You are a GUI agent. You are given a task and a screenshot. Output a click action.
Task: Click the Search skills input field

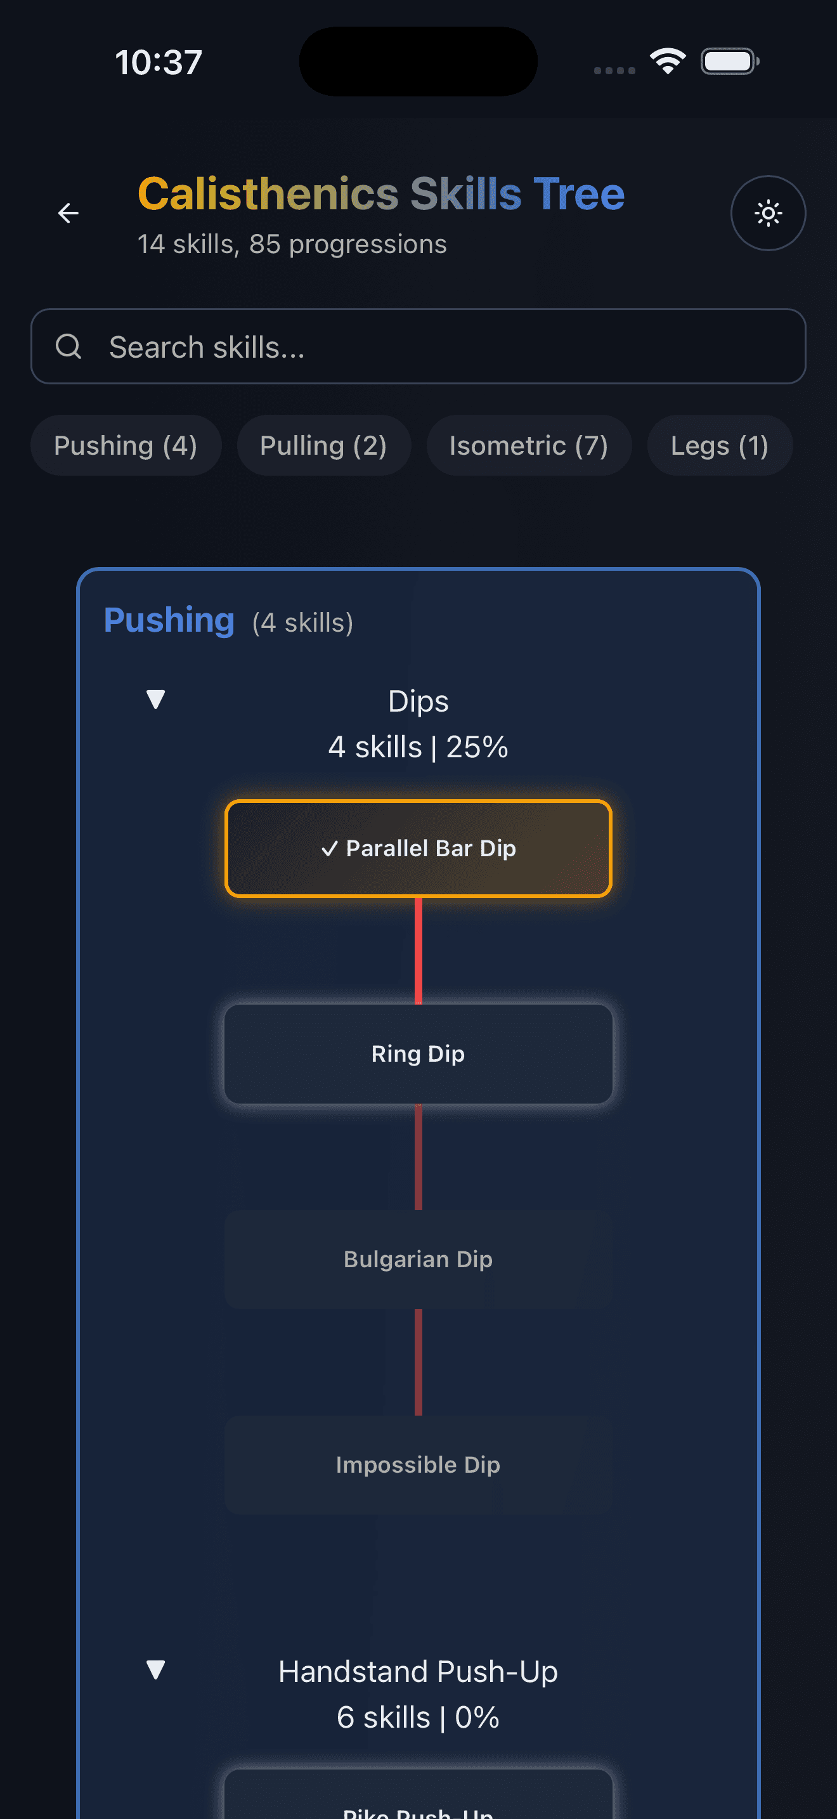(x=418, y=347)
